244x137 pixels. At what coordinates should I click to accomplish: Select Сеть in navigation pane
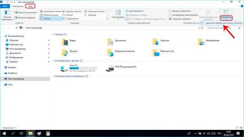coord(9,84)
